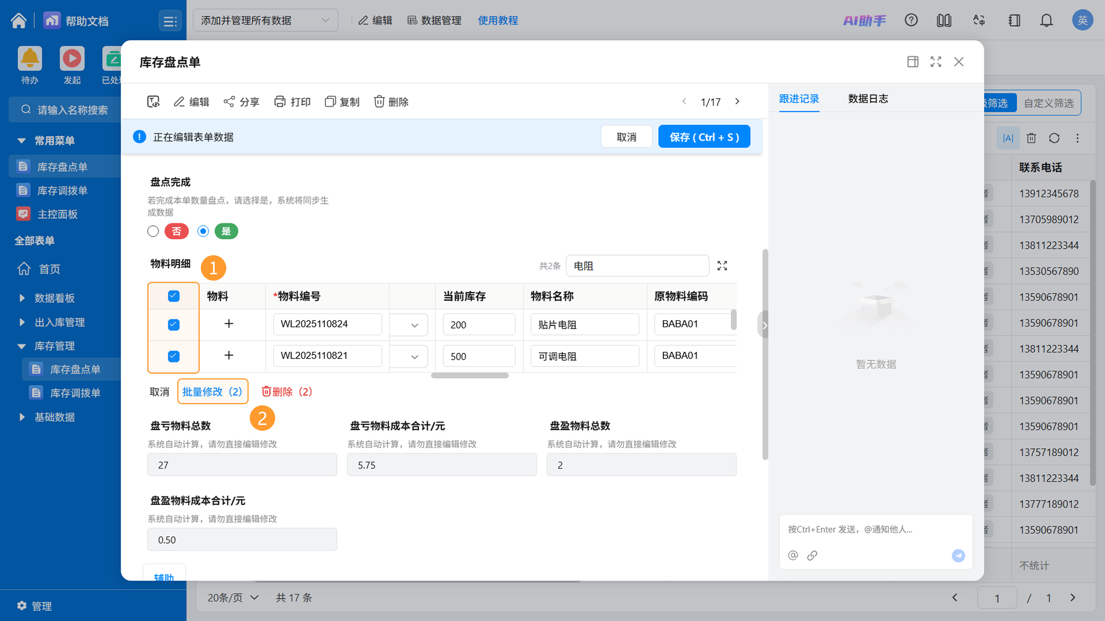Open 库存调拨单 under 常用菜单
The image size is (1105, 621).
(x=62, y=190)
